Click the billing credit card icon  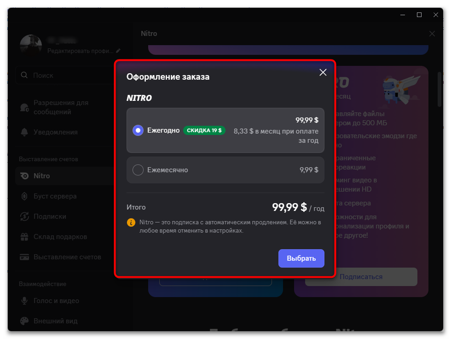24,257
